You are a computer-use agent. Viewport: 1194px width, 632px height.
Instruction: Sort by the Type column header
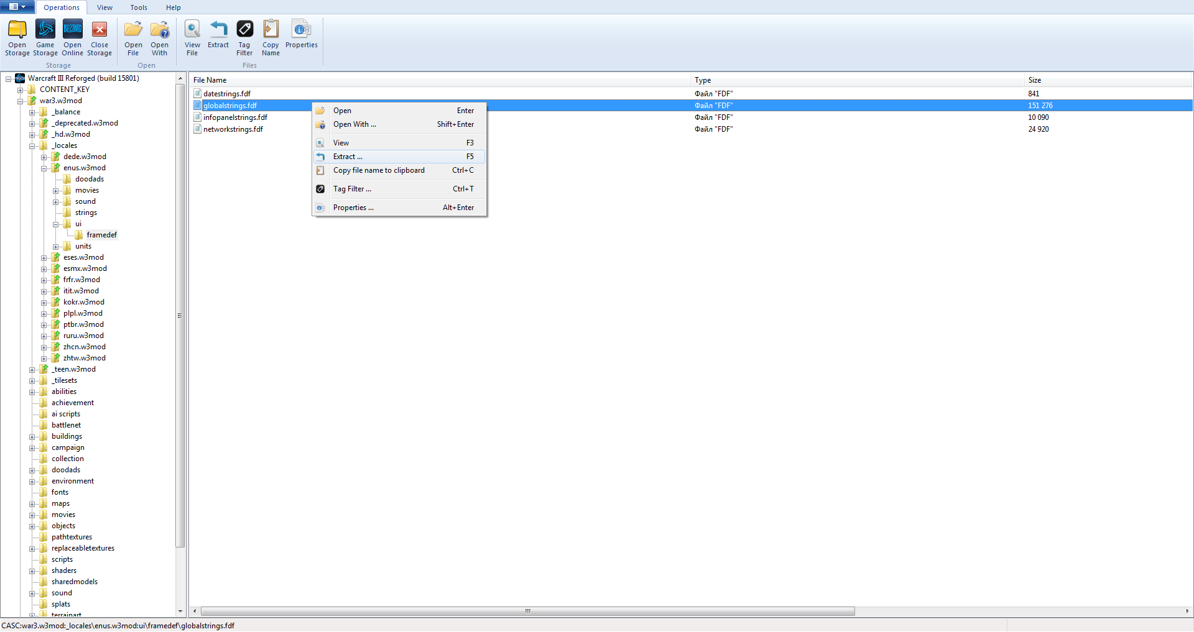858,80
